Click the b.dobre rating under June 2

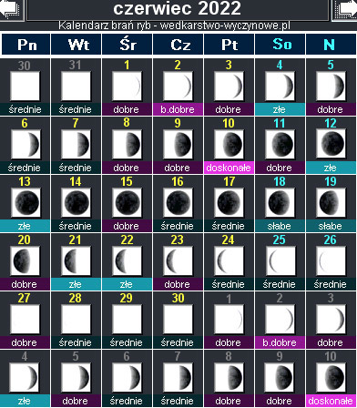[178, 109]
